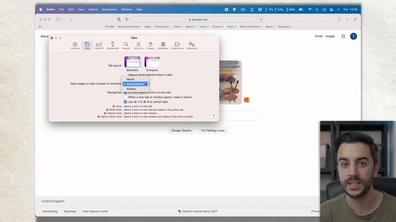Click the I'm Feeling Lucky button

coord(213,130)
